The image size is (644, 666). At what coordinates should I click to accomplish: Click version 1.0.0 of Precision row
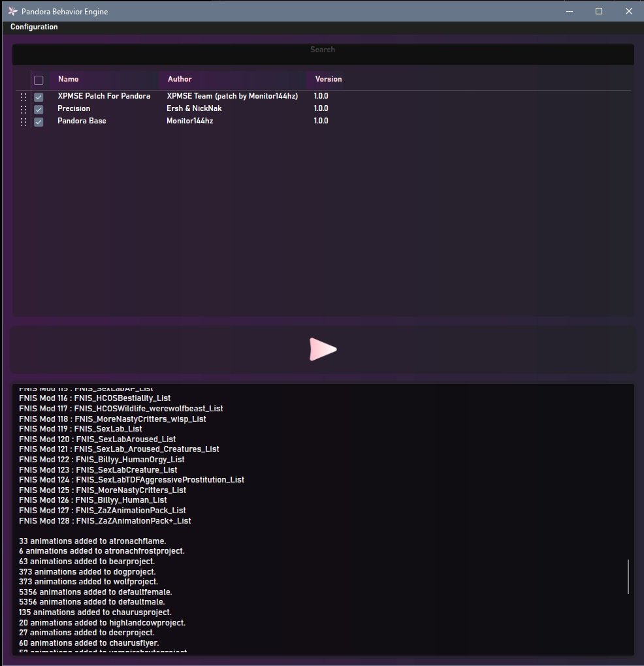[x=321, y=108]
